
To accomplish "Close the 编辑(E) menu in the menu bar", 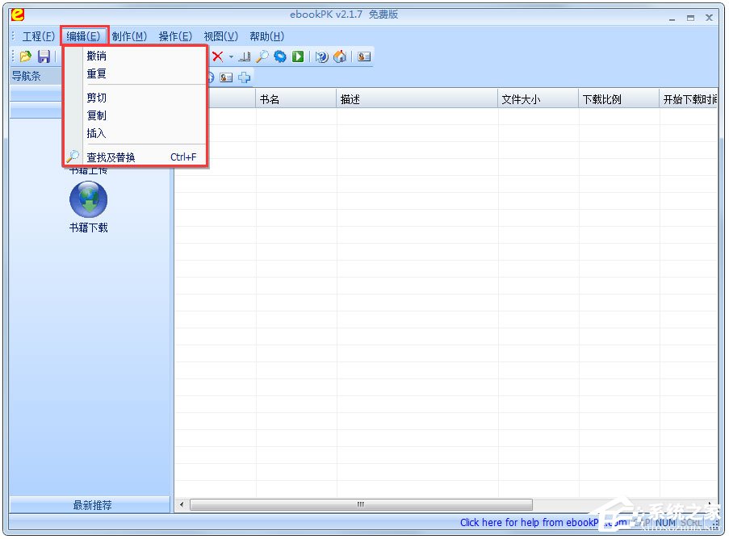I will click(84, 36).
